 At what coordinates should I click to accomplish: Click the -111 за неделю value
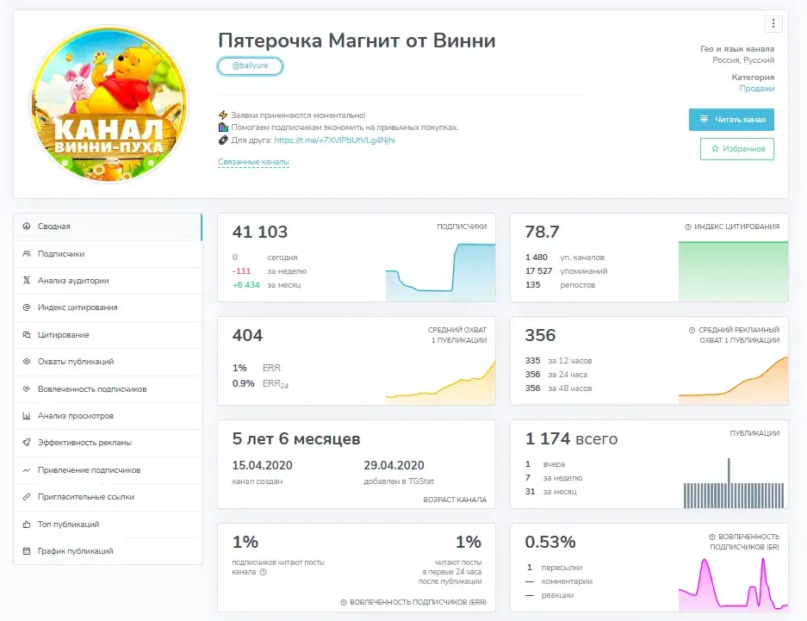pyautogui.click(x=241, y=271)
